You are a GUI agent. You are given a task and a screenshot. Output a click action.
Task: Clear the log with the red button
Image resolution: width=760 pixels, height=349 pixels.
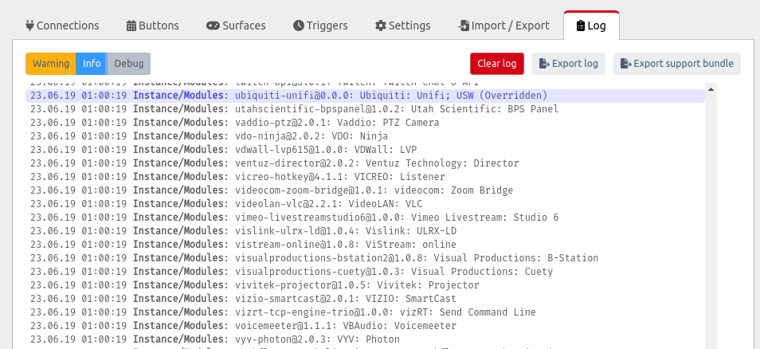[497, 64]
